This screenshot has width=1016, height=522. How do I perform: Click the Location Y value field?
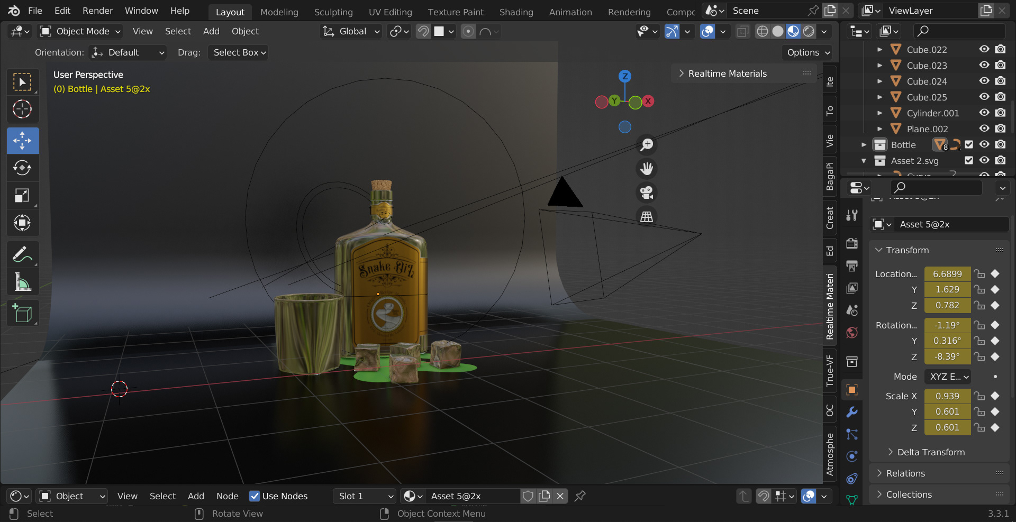(947, 289)
